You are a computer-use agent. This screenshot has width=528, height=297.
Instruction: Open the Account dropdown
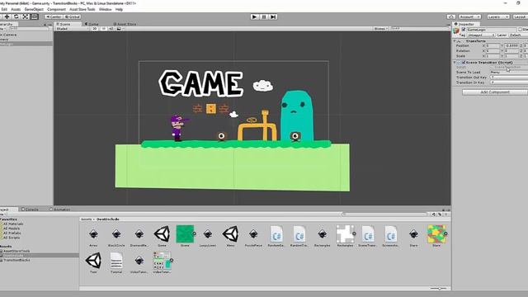(469, 16)
